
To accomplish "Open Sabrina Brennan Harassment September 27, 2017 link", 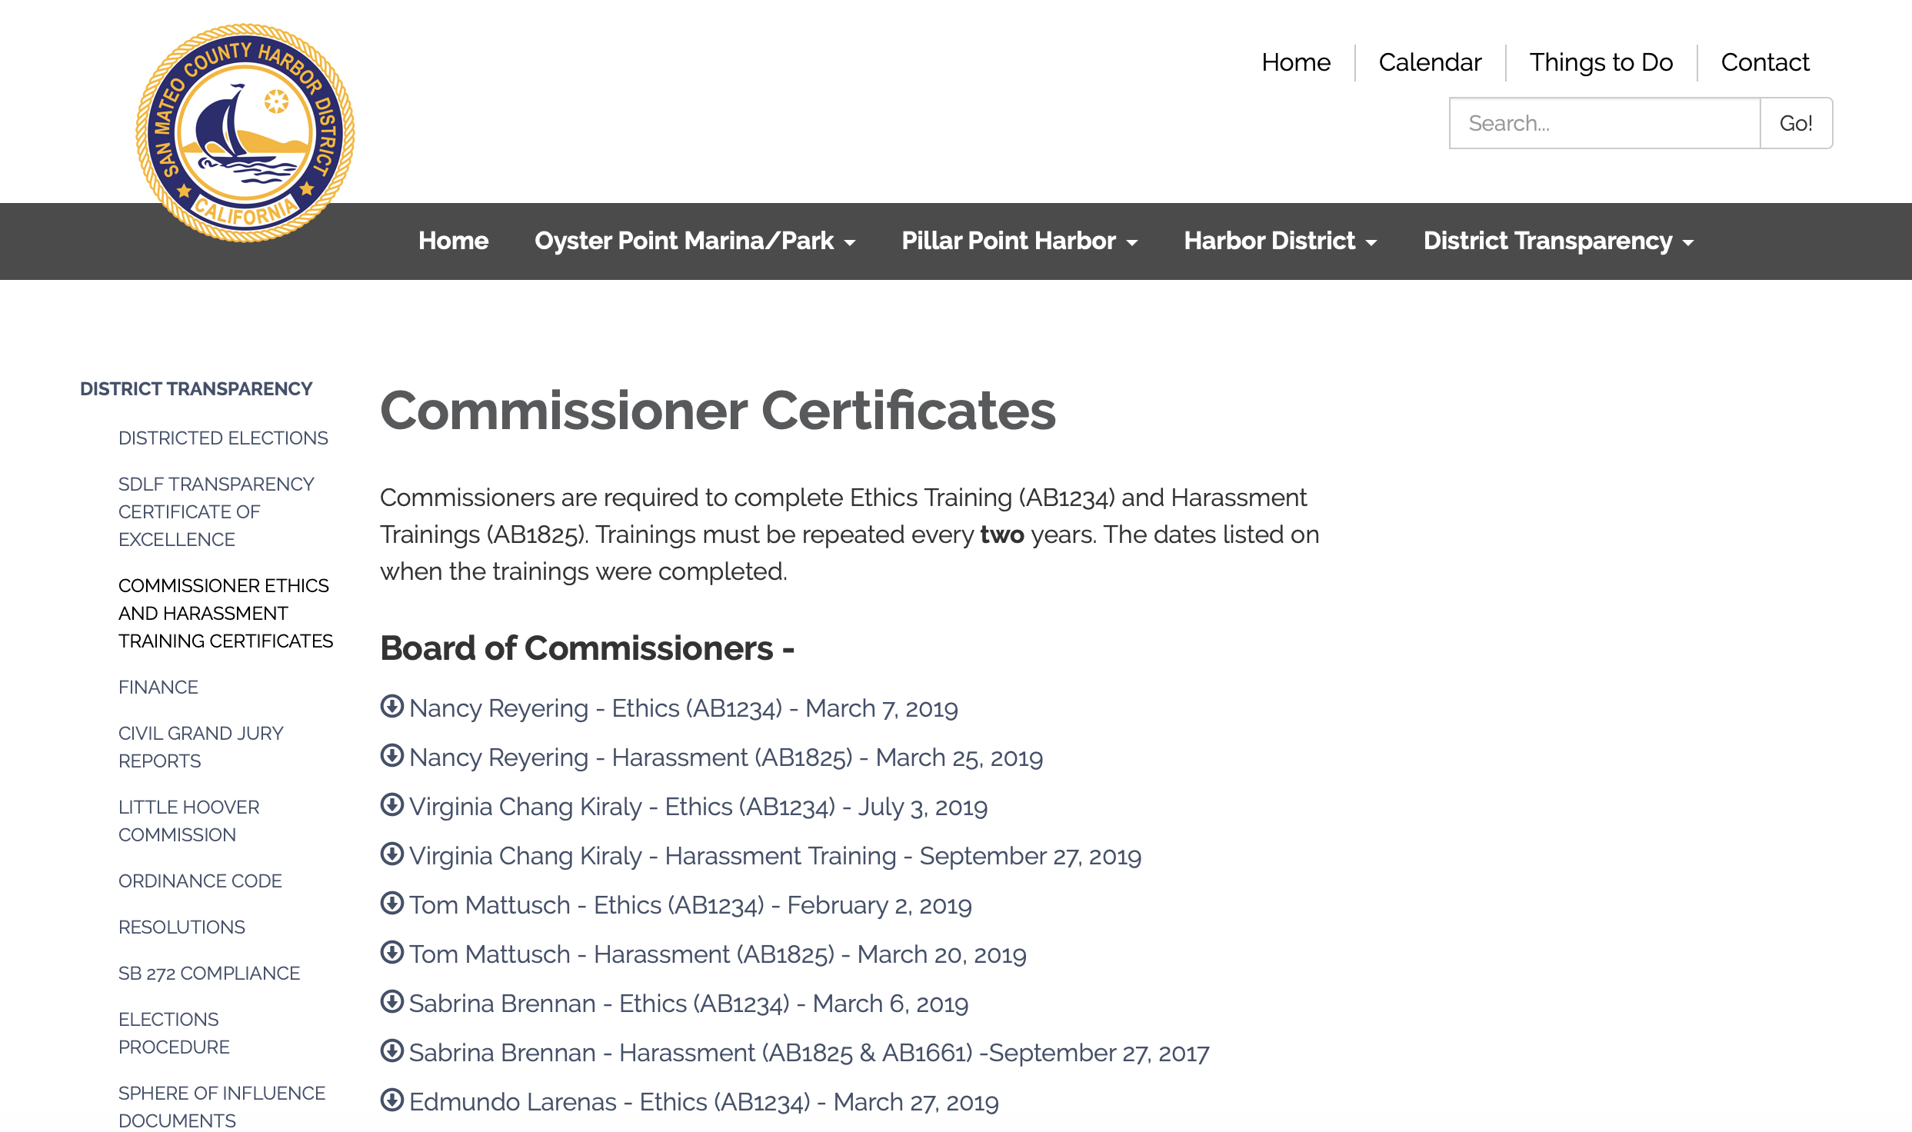I will [x=808, y=1053].
